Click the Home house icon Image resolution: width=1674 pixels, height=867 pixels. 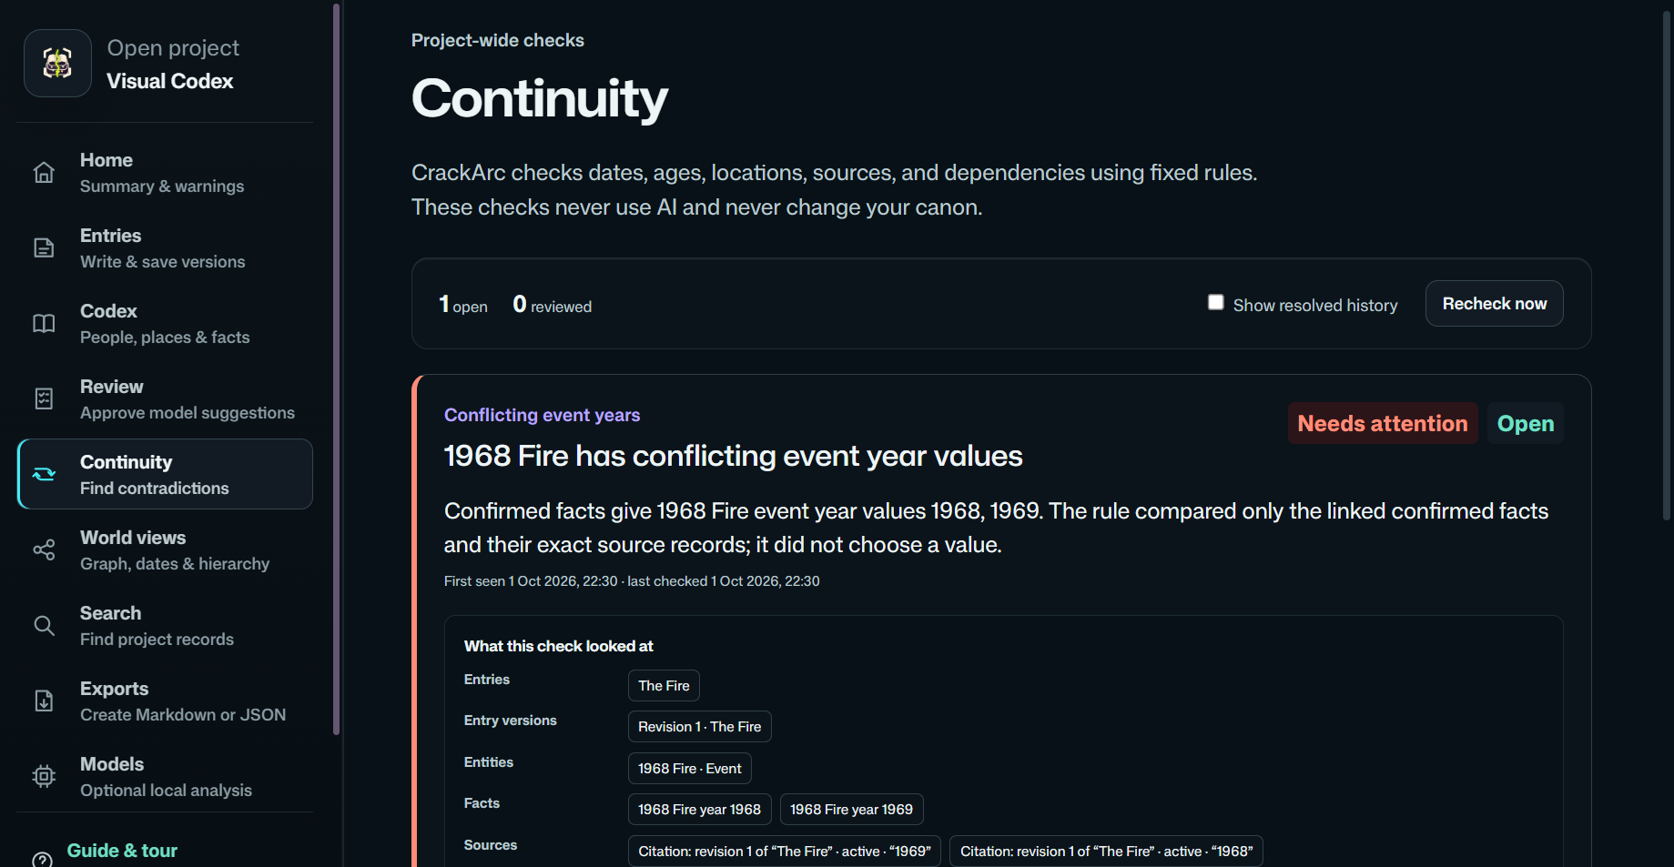point(44,173)
